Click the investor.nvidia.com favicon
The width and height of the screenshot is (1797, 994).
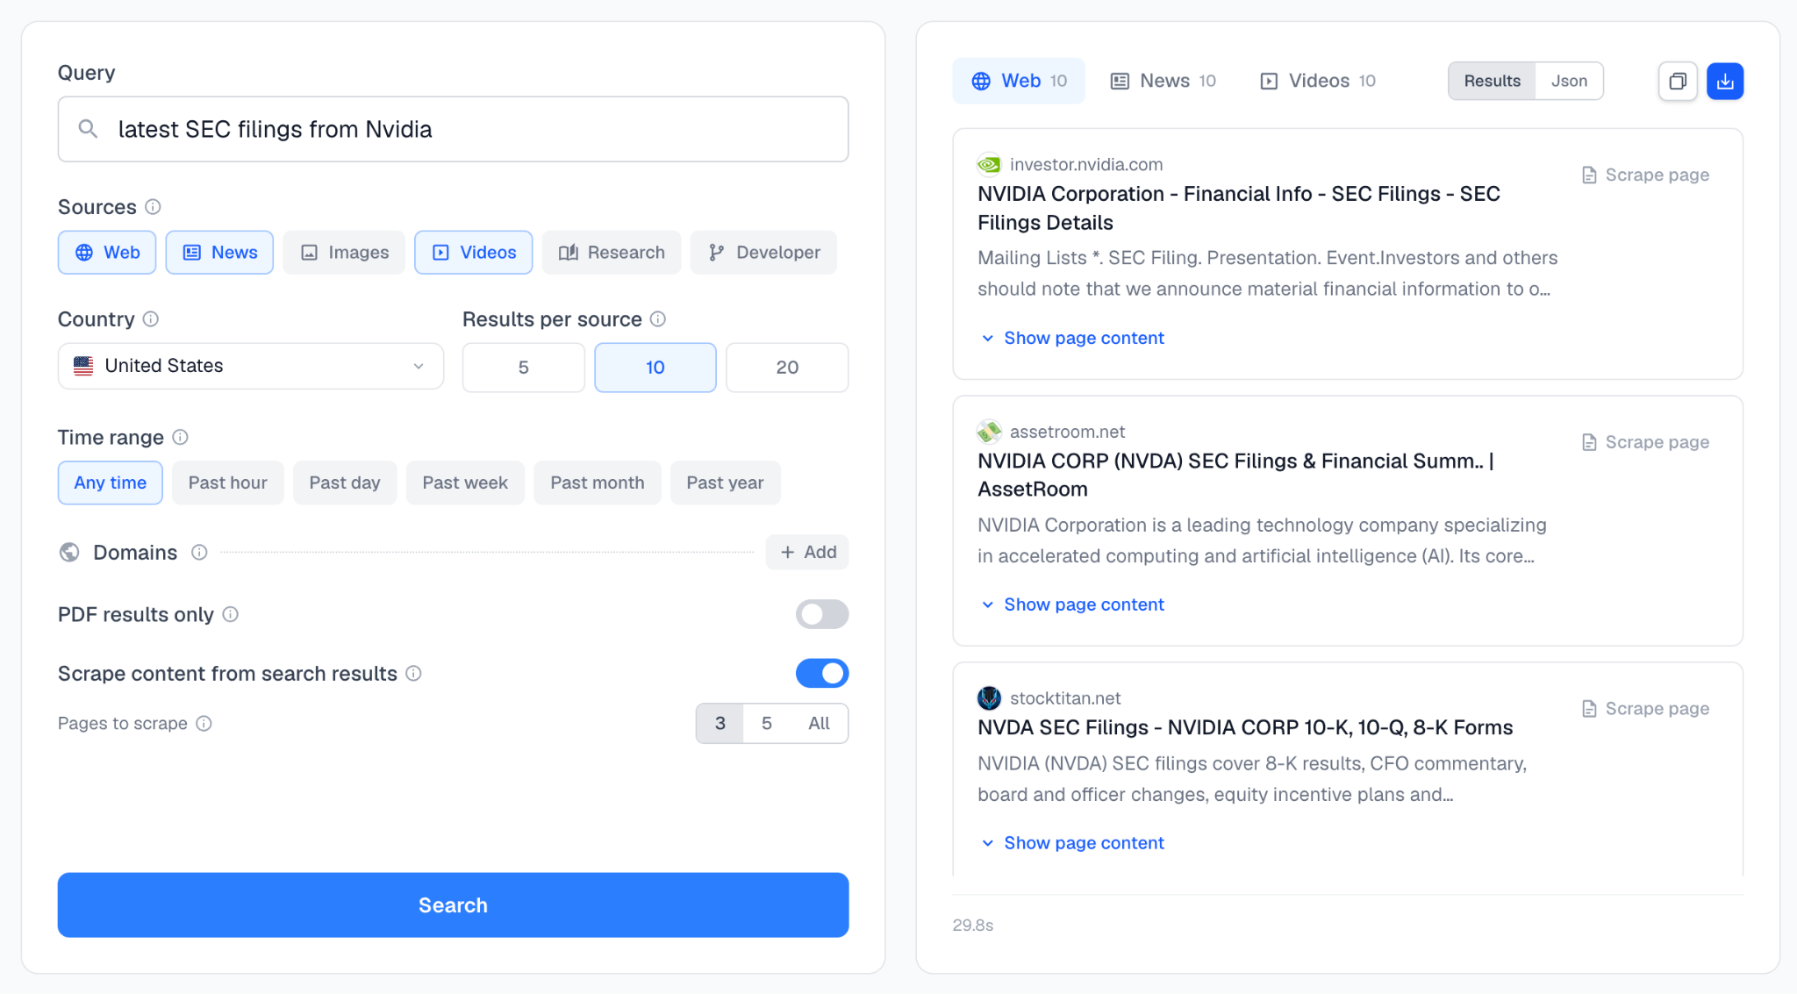[x=989, y=164]
